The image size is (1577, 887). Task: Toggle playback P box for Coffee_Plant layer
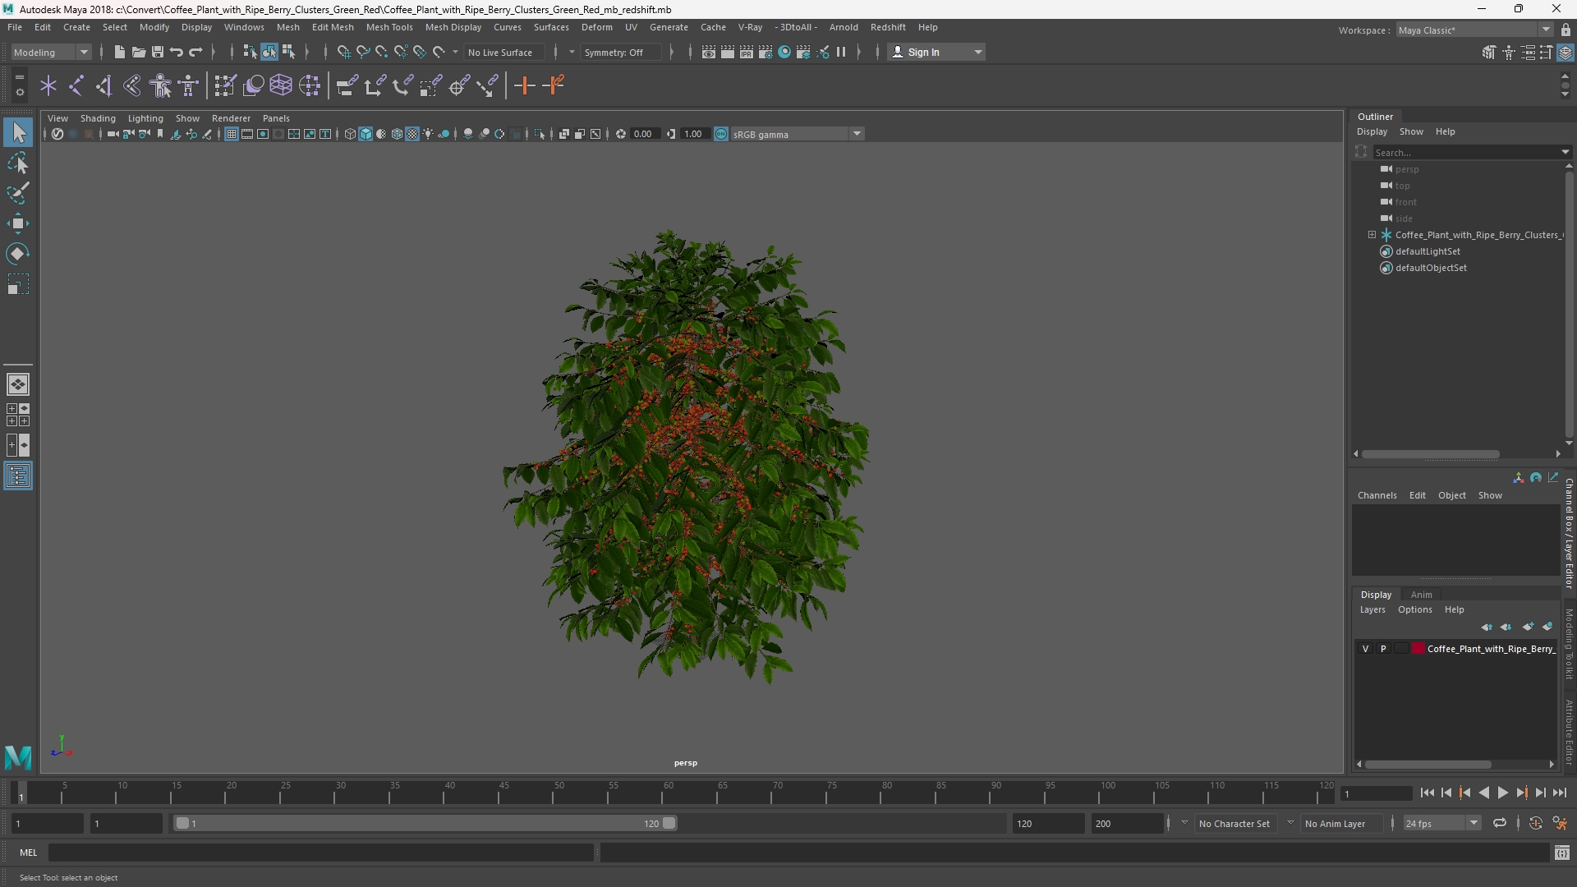1383,649
